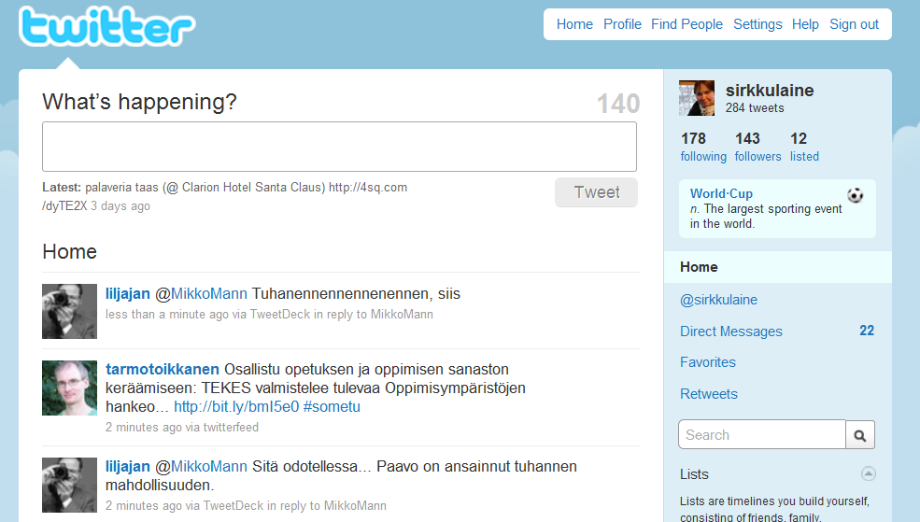Collapse the Lists section arrow
Screen dimensions: 920x522
[x=869, y=473]
